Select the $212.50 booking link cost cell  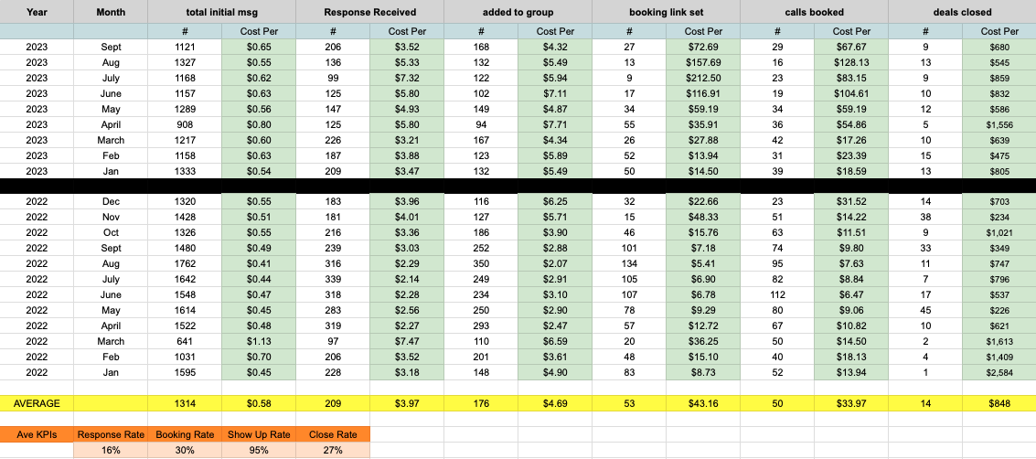click(703, 78)
